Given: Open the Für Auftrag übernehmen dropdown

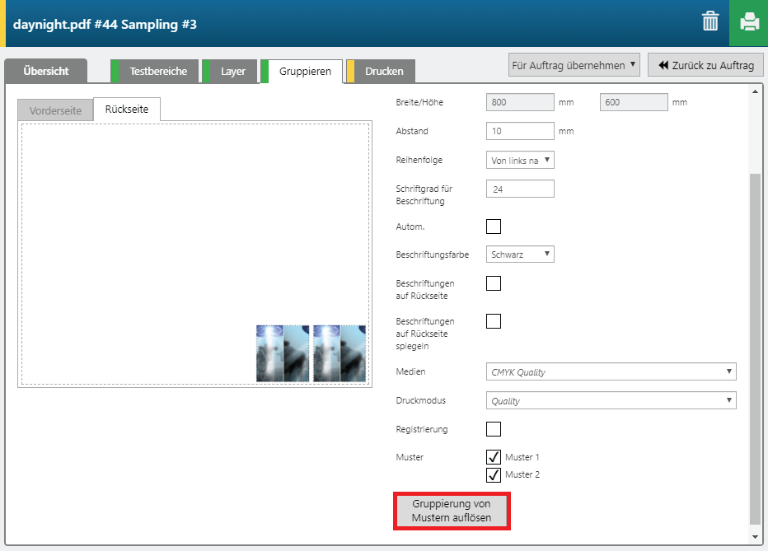Looking at the screenshot, I should (x=574, y=65).
